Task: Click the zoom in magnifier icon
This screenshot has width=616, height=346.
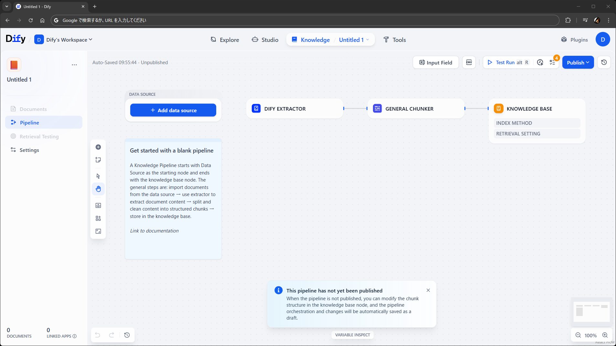Action: [605, 335]
